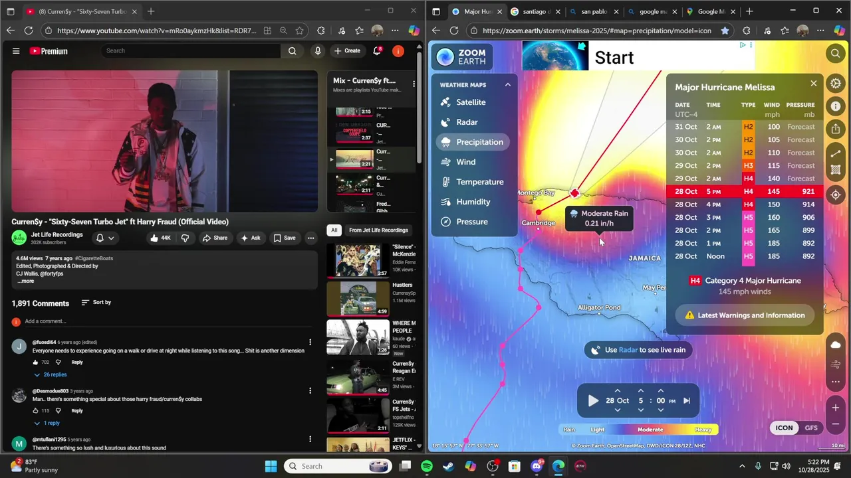Select the 28 Oct 1 PM storm row

pos(745,244)
